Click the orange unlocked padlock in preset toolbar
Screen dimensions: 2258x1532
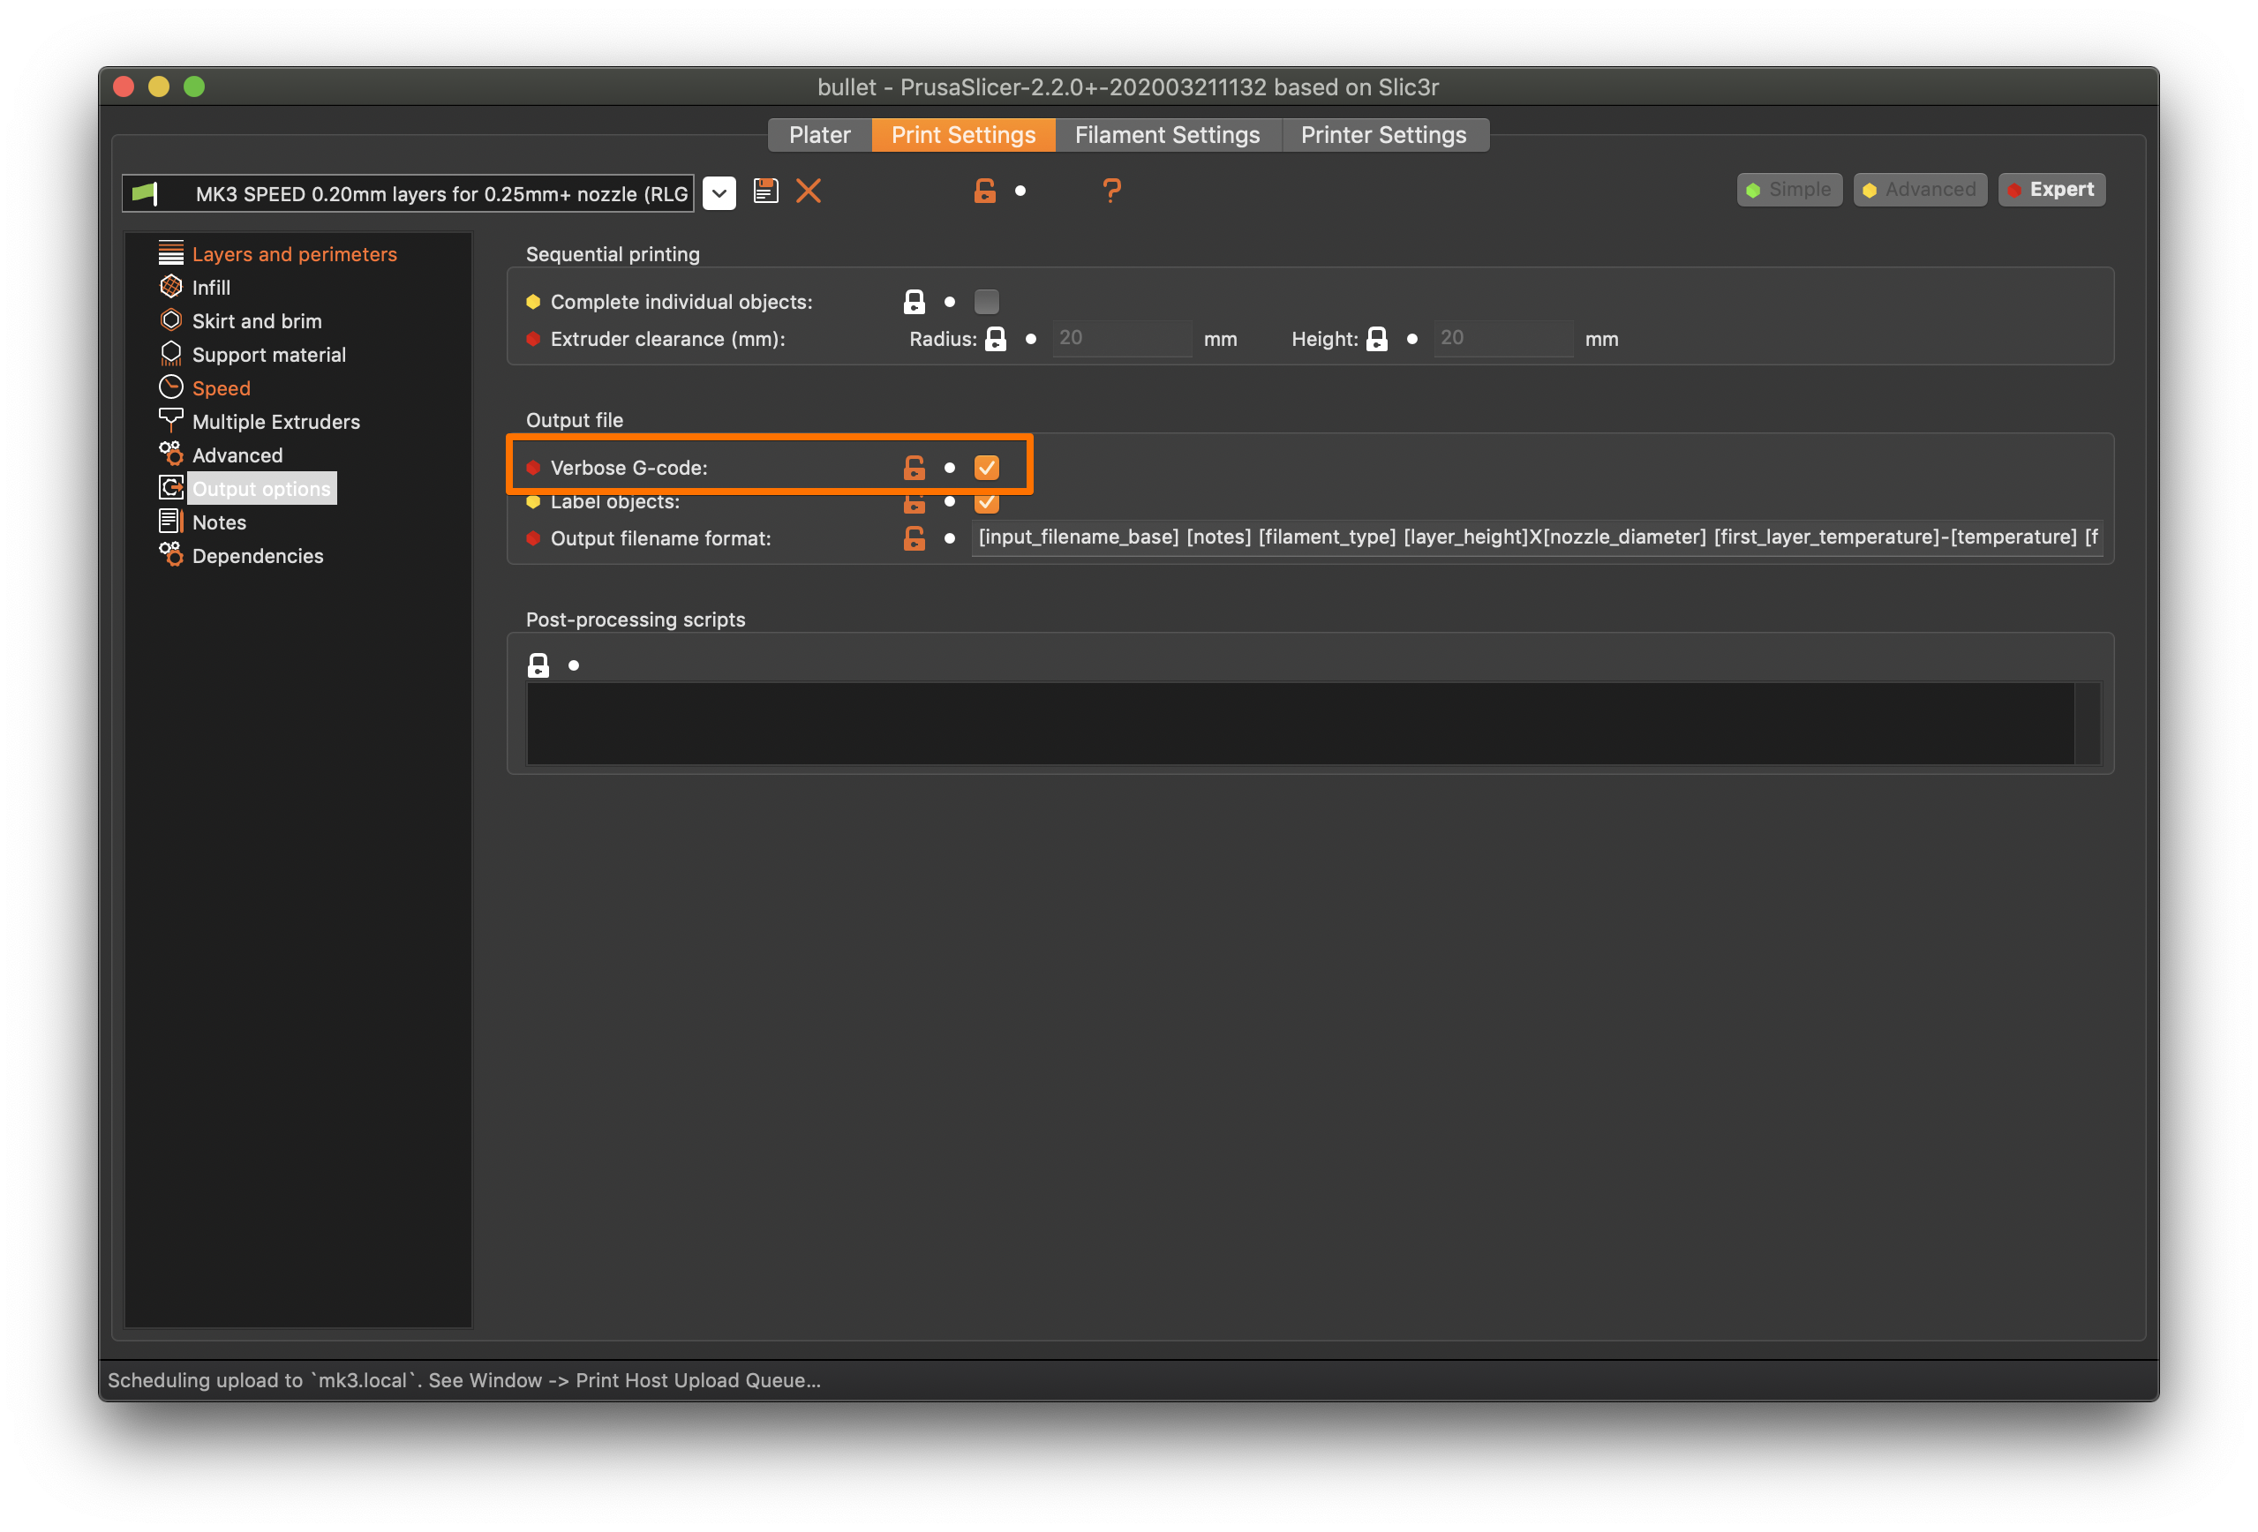984,191
